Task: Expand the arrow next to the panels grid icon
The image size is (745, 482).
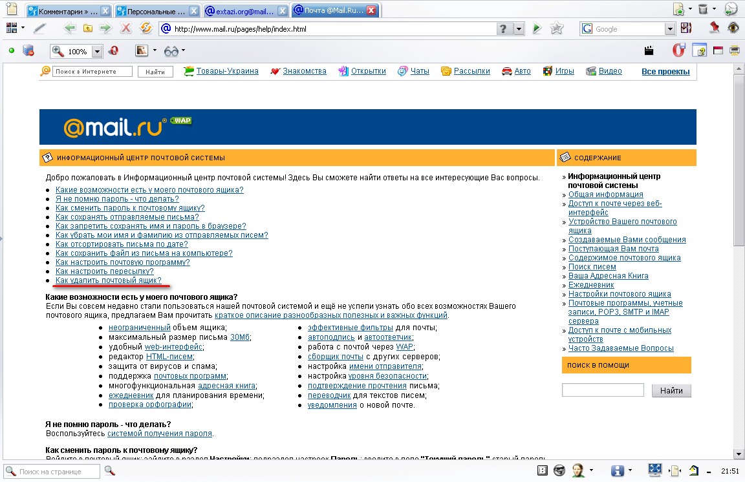Action: [23, 28]
